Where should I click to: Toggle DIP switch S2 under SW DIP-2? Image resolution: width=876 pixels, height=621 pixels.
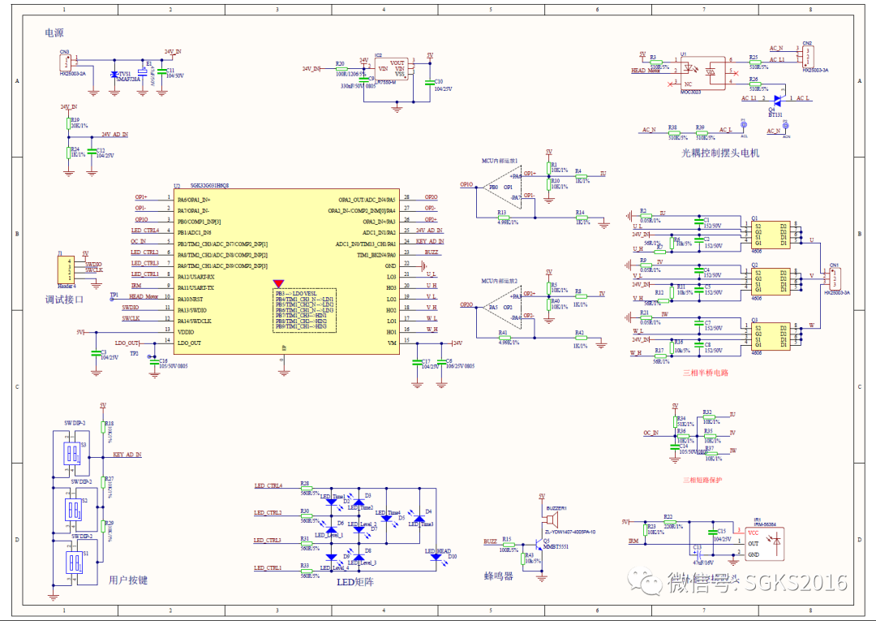click(x=73, y=508)
